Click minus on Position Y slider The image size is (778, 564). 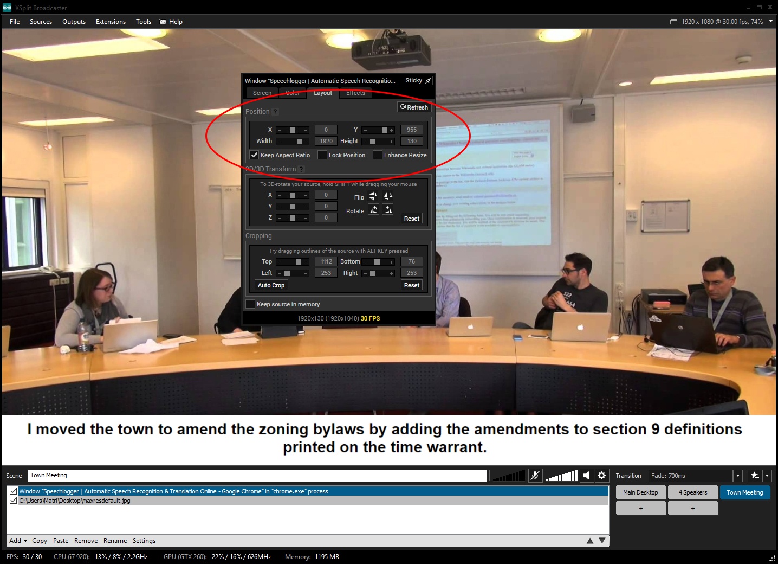(365, 130)
